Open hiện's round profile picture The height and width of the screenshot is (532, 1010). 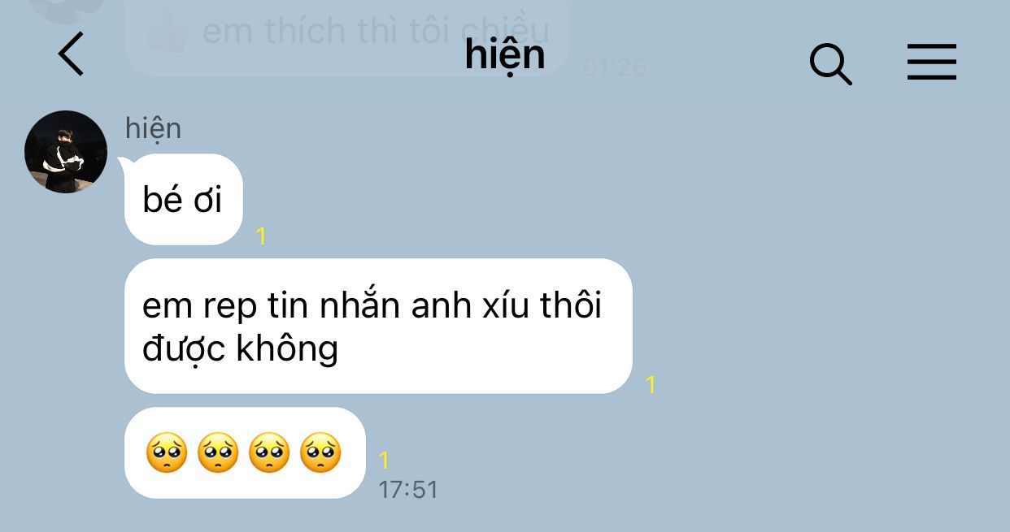(66, 152)
